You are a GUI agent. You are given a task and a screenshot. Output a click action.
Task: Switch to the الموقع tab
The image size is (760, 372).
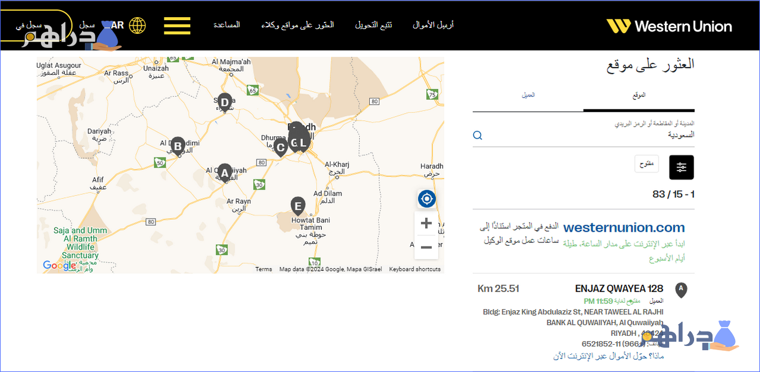(x=639, y=95)
